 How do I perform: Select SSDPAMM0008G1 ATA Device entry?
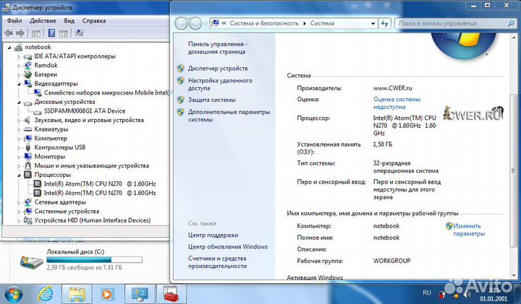[85, 110]
